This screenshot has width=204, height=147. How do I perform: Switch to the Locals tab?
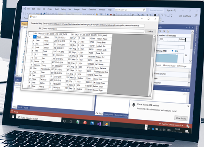[20, 107]
